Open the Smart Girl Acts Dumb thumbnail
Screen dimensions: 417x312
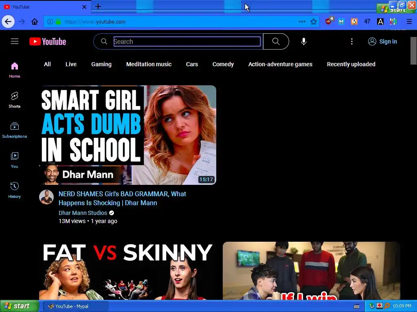pos(127,135)
